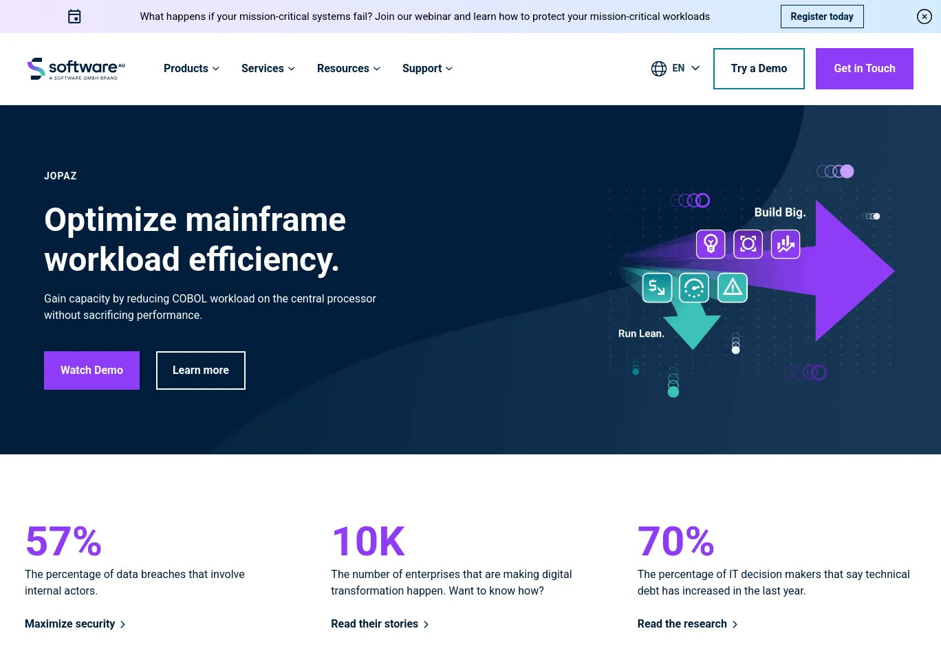
Task: Click the Watch Demo button
Action: click(91, 370)
